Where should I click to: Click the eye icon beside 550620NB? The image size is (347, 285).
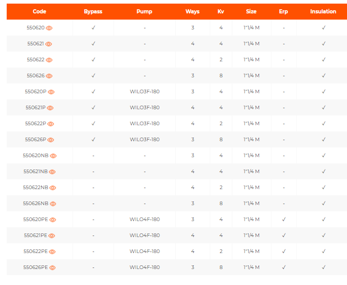pyautogui.click(x=53, y=156)
